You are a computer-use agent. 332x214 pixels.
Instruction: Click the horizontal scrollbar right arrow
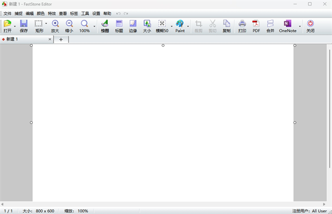pos(324,204)
